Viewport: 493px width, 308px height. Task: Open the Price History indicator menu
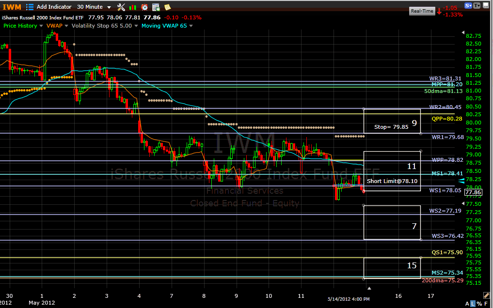[x=20, y=26]
